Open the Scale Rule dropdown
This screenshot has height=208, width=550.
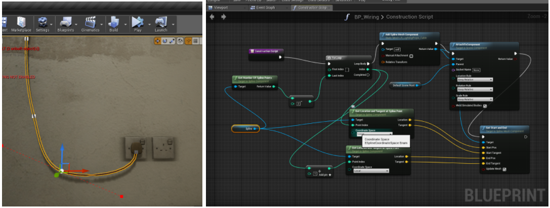(x=475, y=99)
